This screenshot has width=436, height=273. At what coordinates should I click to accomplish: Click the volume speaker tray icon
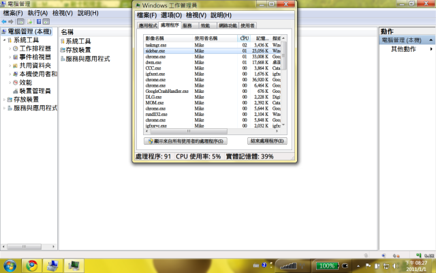pyautogui.click(x=395, y=266)
